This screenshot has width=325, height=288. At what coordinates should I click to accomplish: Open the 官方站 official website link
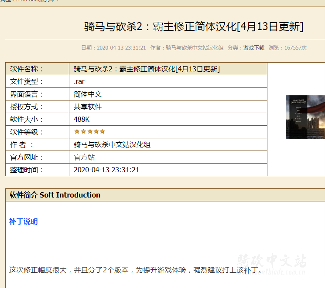click(84, 157)
